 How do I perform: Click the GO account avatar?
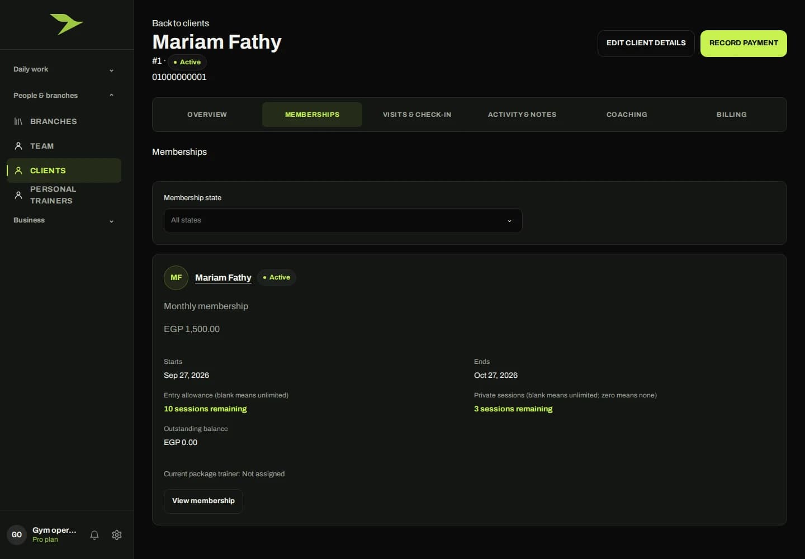pyautogui.click(x=17, y=535)
